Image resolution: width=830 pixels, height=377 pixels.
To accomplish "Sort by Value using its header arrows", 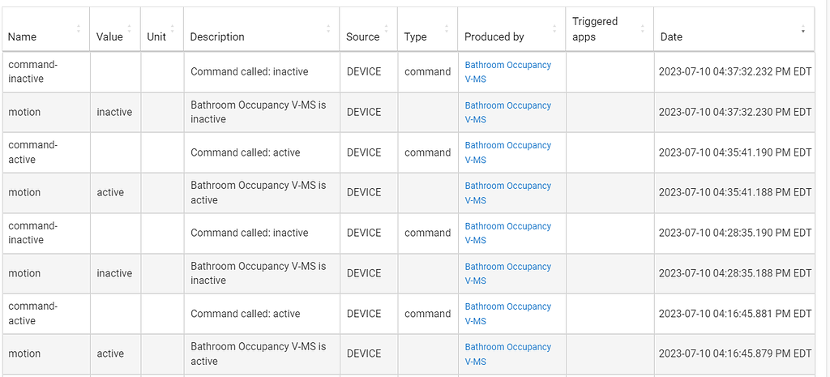I will coord(130,29).
